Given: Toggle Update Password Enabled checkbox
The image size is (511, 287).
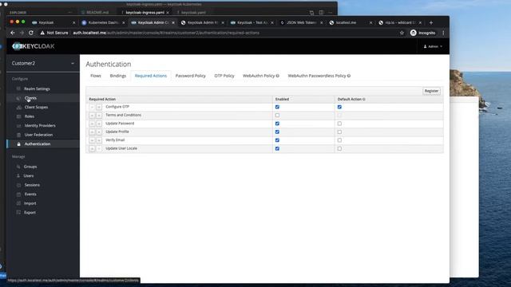Looking at the screenshot, I should 277,124.
